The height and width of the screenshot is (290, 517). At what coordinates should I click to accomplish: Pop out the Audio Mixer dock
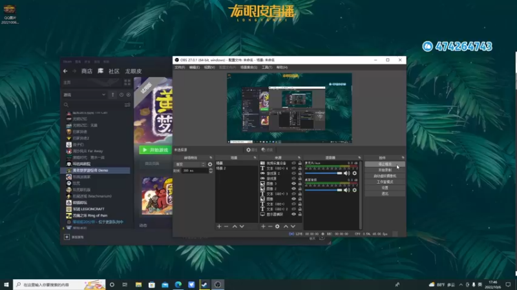tap(359, 158)
